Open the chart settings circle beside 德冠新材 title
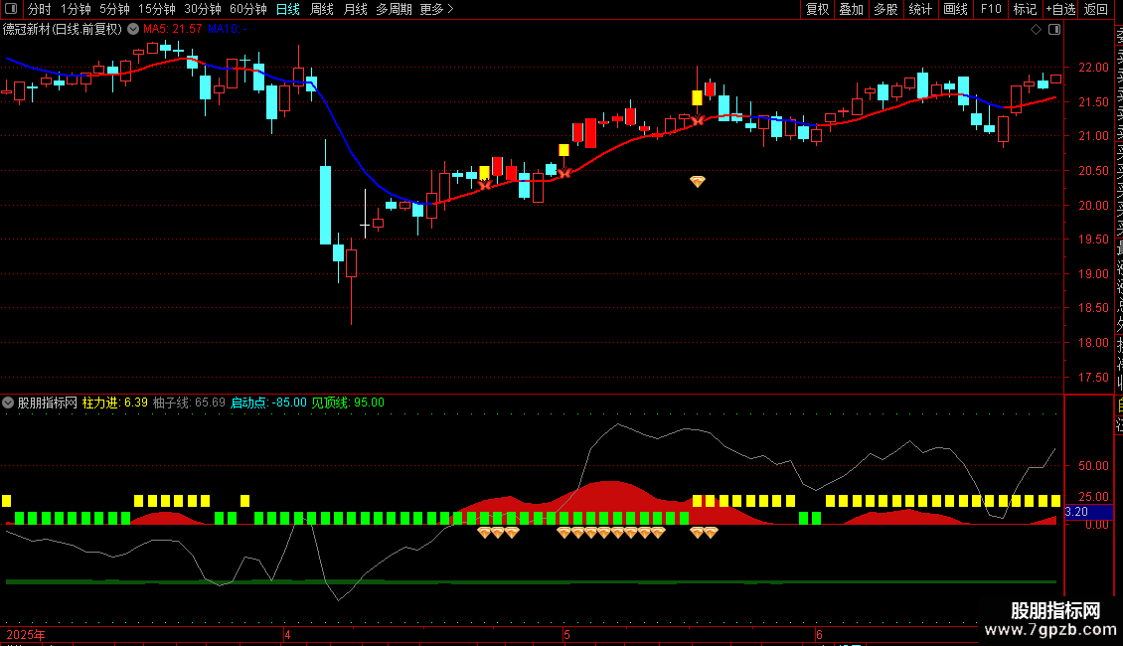 133,30
